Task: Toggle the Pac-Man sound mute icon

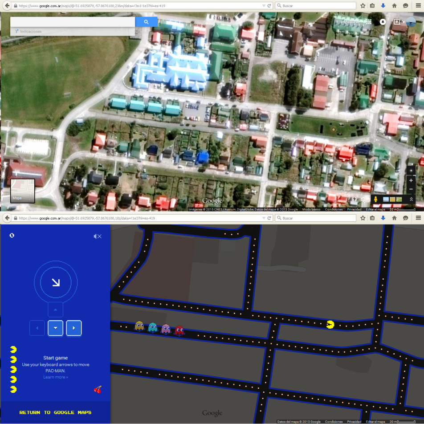Action: [98, 236]
